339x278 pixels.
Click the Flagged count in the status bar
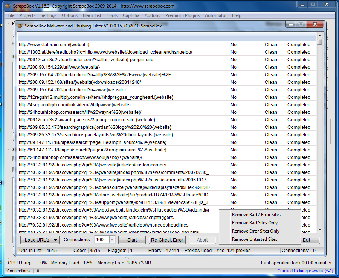tap(131, 251)
